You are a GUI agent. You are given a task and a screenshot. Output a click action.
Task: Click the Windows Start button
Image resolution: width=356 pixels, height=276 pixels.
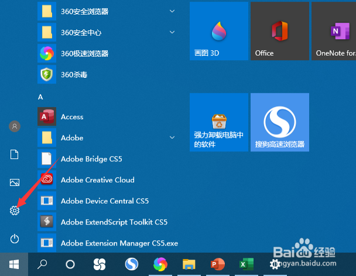point(14,264)
